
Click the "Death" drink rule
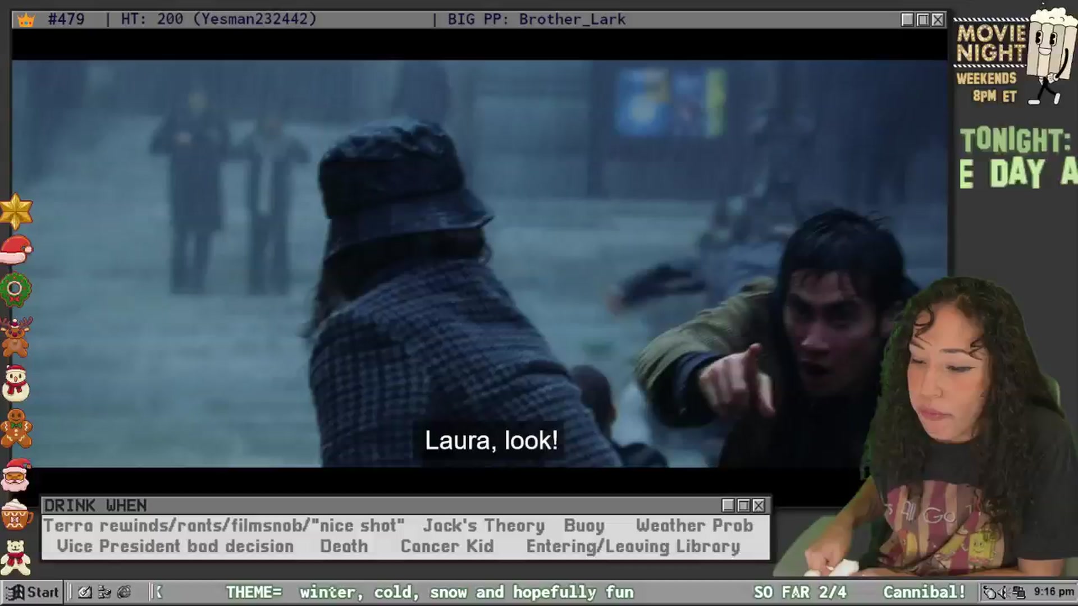344,547
